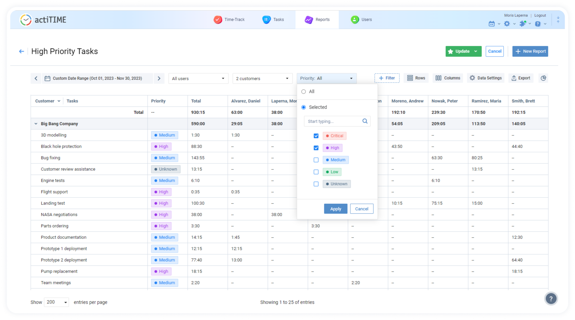The width and height of the screenshot is (575, 320).
Task: Create a New Report
Action: tap(530, 51)
